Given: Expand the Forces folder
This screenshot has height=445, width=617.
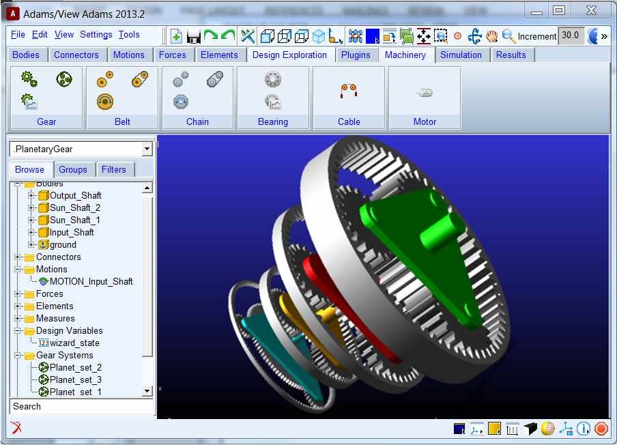Looking at the screenshot, I should pos(17,294).
